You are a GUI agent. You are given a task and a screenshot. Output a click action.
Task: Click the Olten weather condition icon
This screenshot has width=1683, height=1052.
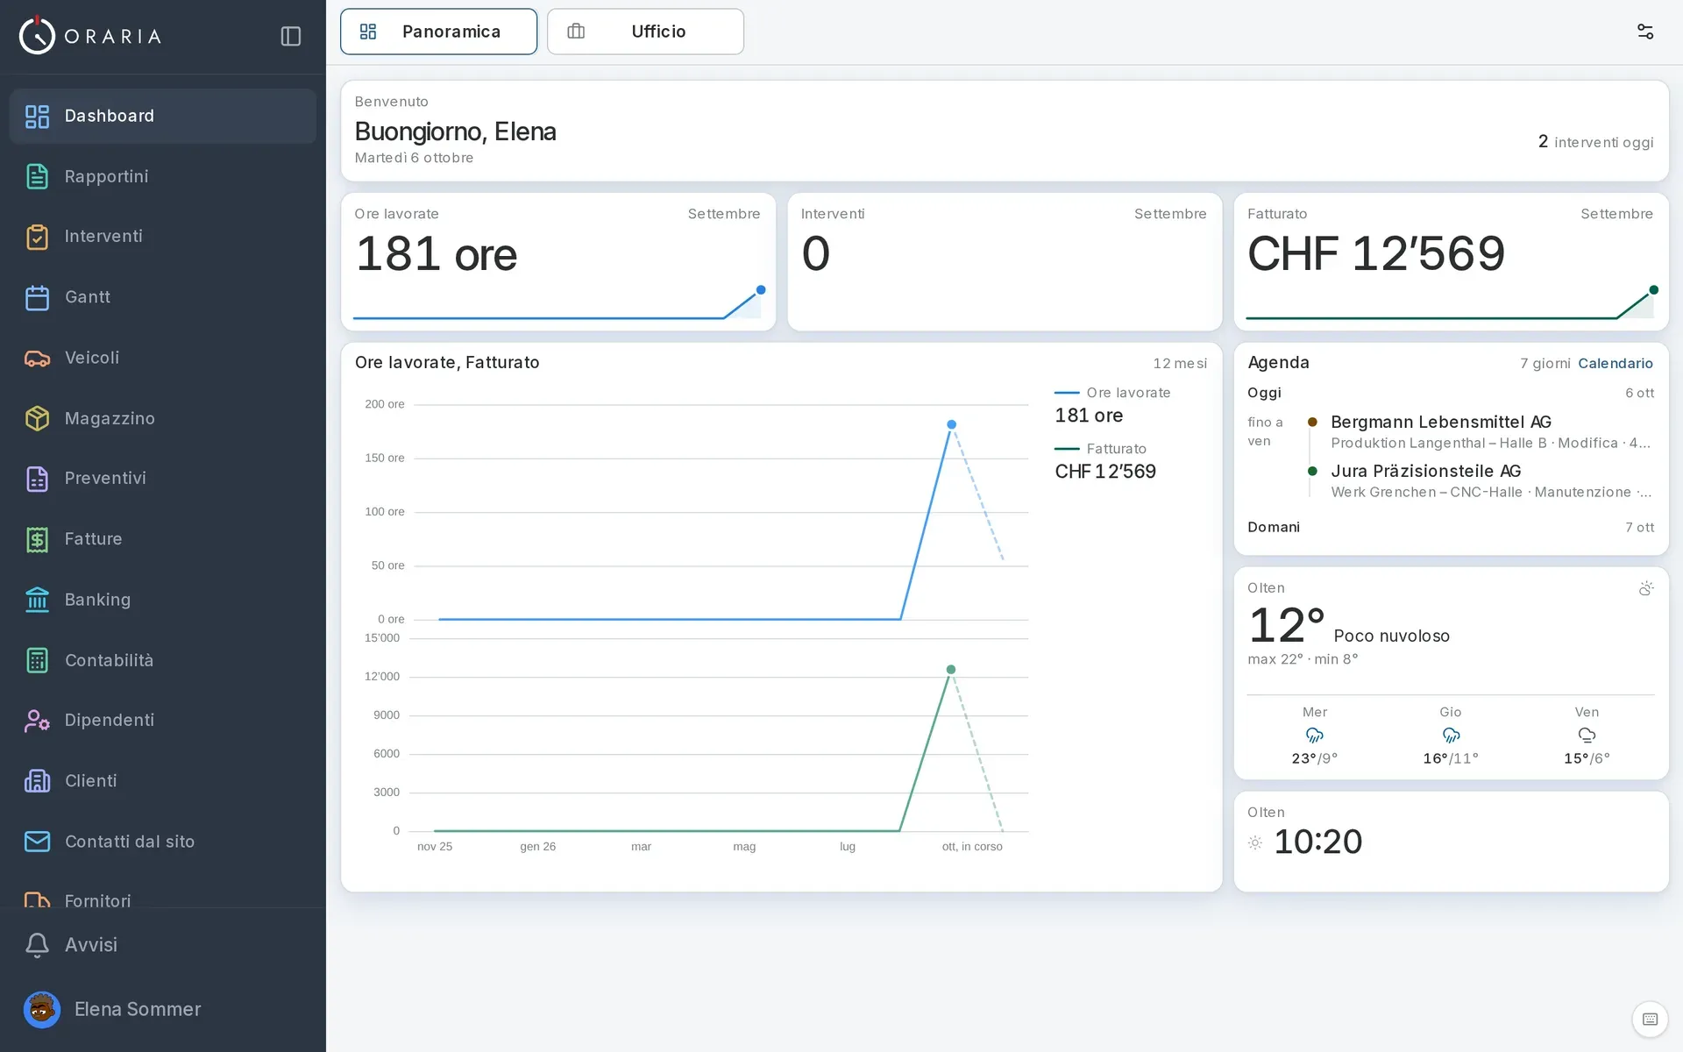tap(1646, 588)
